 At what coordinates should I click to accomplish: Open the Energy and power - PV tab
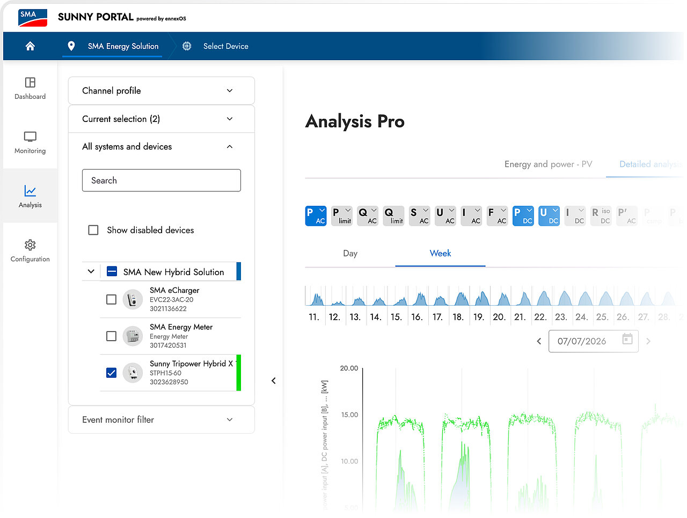(549, 164)
